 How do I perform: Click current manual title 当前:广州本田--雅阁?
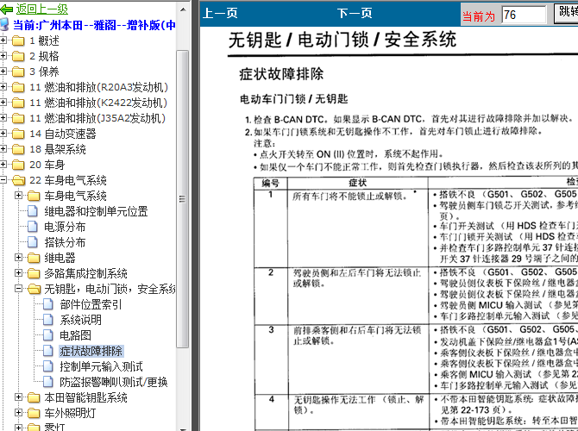[x=94, y=25]
